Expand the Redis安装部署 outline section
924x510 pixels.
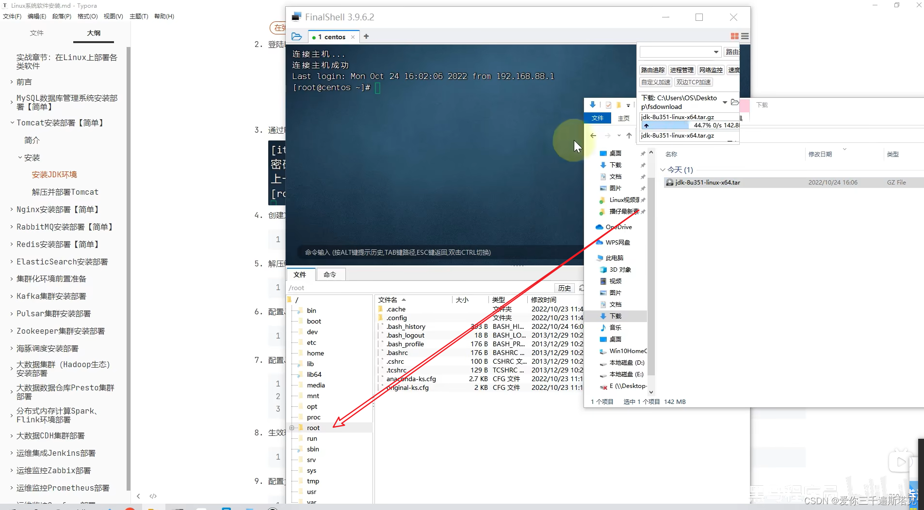pyautogui.click(x=11, y=244)
